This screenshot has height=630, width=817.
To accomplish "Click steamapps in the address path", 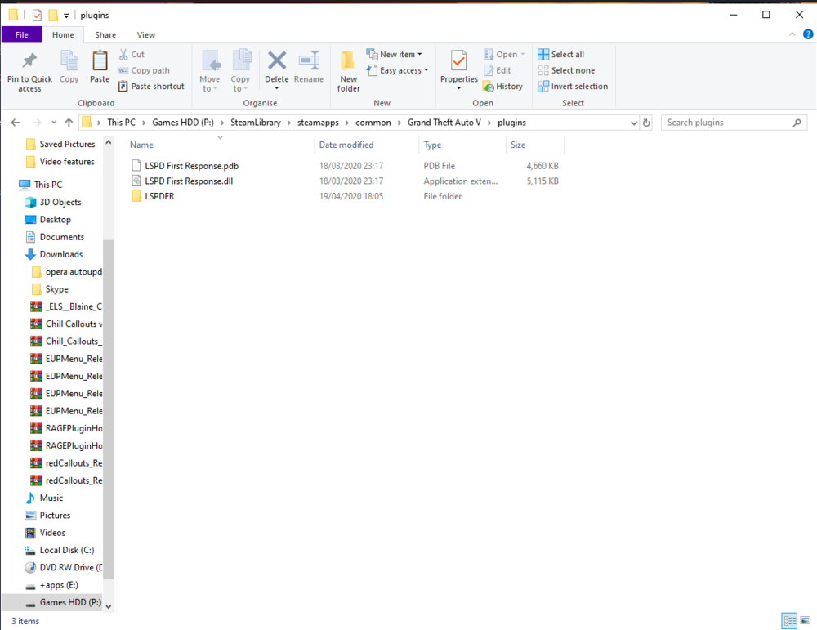I will click(x=318, y=123).
